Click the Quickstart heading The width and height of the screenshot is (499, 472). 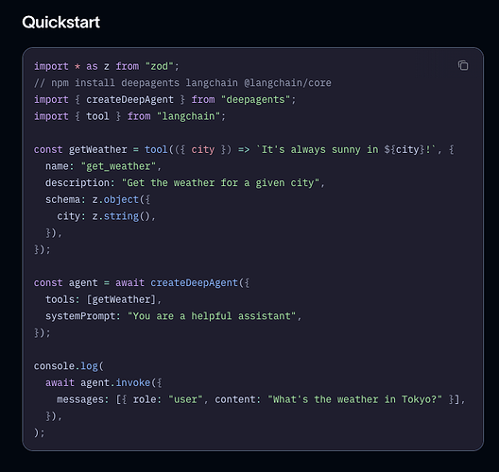(x=60, y=23)
